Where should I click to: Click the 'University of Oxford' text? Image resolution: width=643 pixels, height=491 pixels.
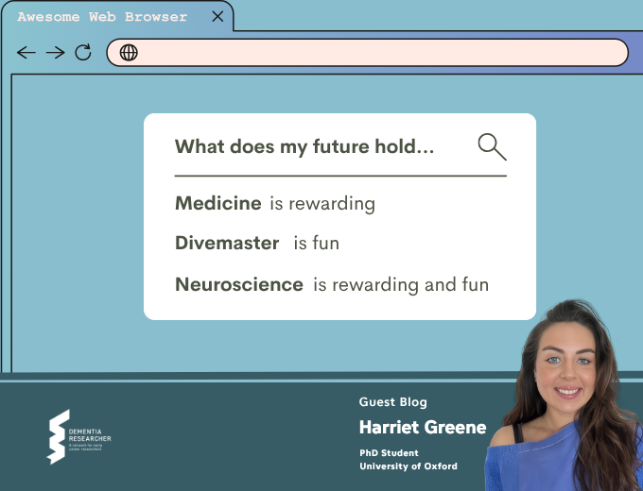pyautogui.click(x=408, y=466)
